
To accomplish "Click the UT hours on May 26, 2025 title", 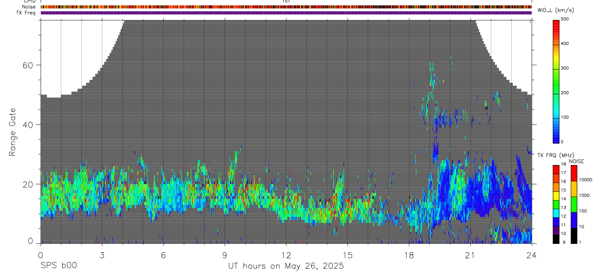I will [x=286, y=266].
